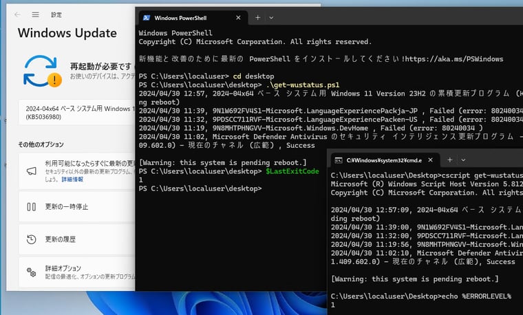
Task: Open 更新の一時停止 option
Action: (x=77, y=206)
